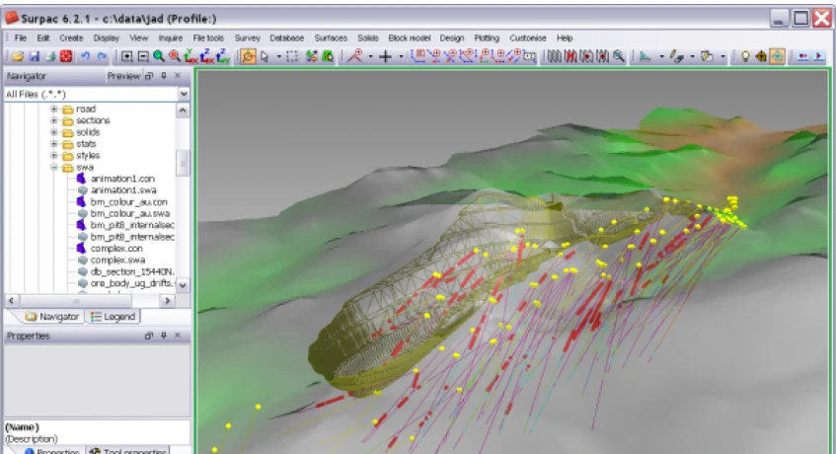
Task: Pin the Navigator panel with pushpin
Action: [x=164, y=76]
